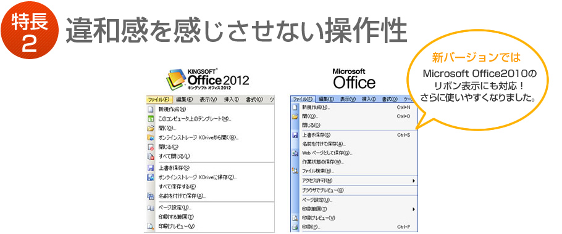Open the ファイル menu in Microsoft Office

303,99
